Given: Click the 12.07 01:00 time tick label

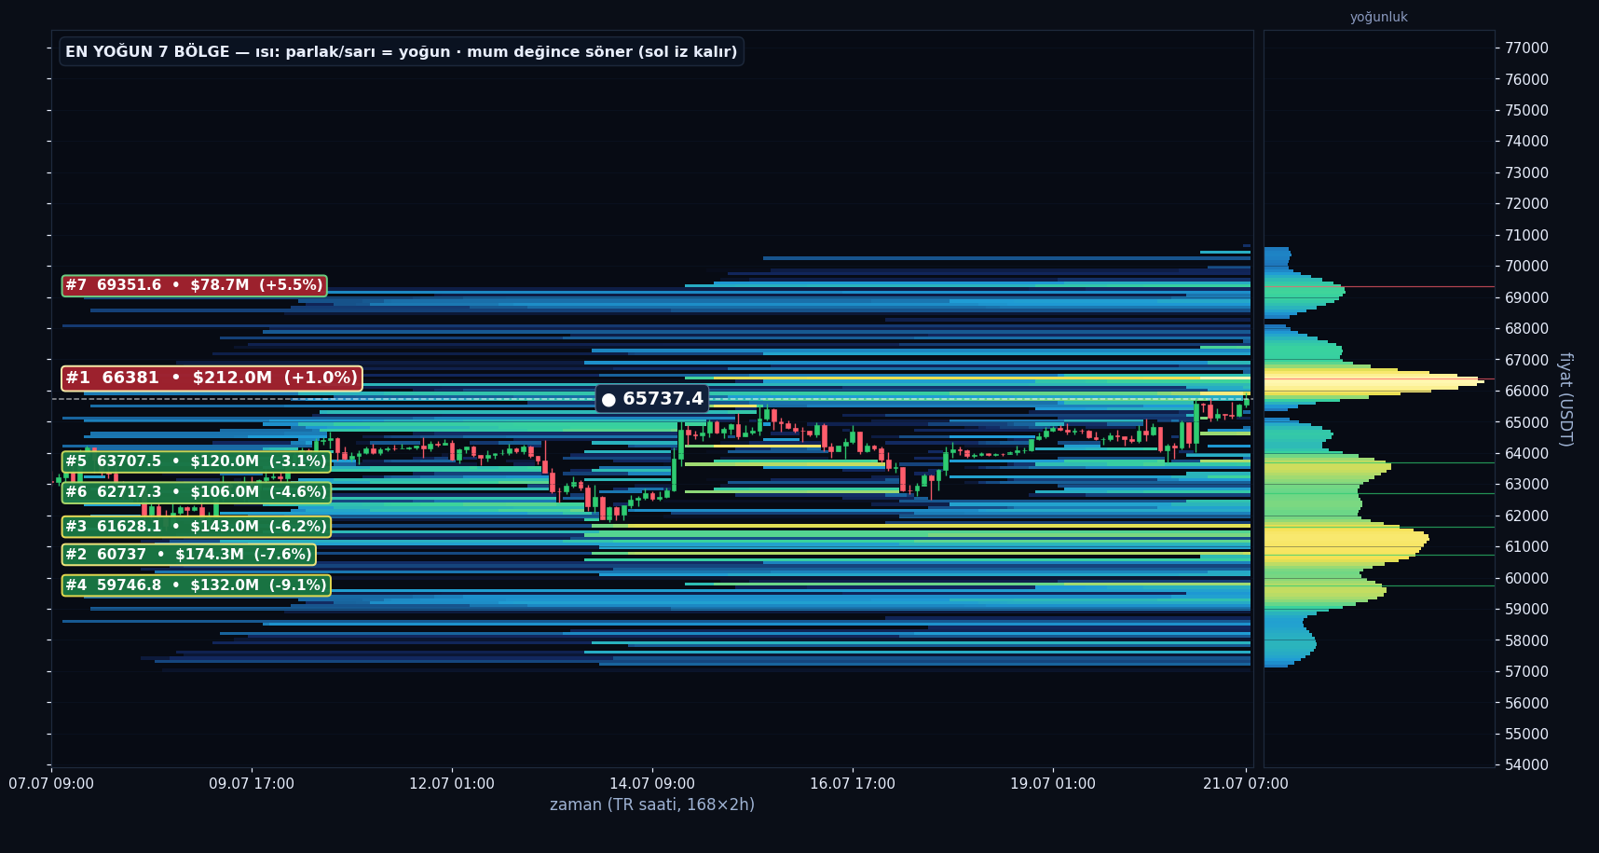Looking at the screenshot, I should click(x=452, y=784).
